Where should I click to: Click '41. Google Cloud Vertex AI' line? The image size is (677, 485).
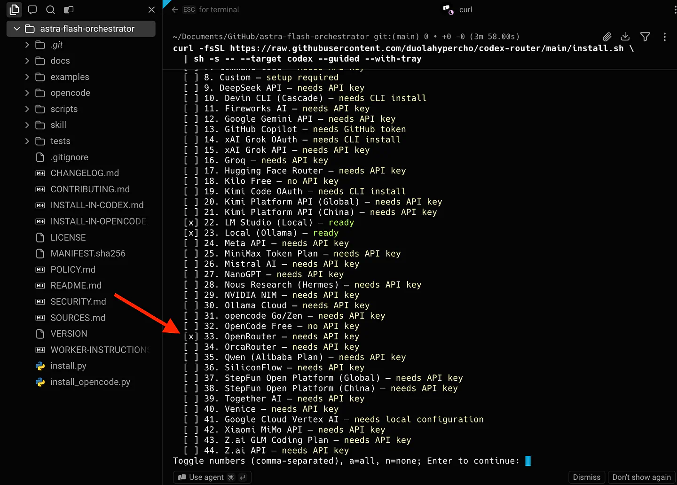[333, 420]
